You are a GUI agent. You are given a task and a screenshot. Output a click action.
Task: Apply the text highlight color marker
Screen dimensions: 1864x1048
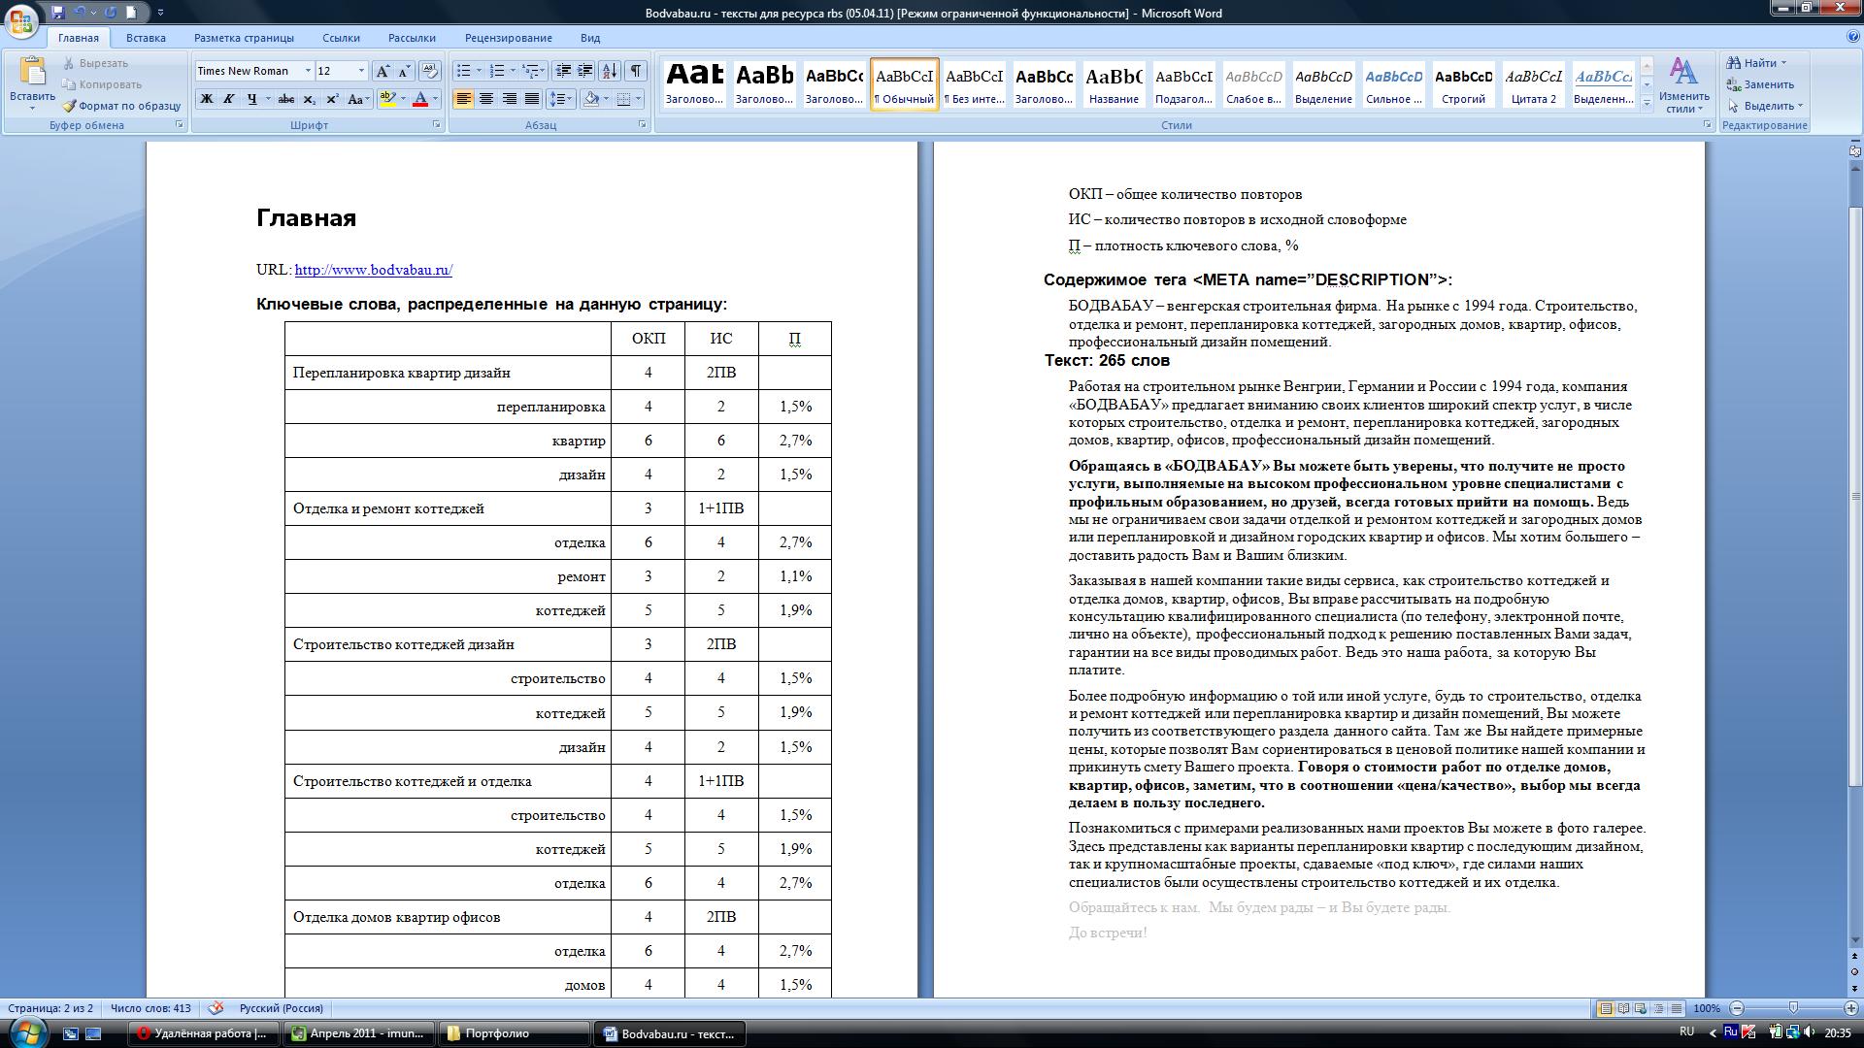coord(387,99)
